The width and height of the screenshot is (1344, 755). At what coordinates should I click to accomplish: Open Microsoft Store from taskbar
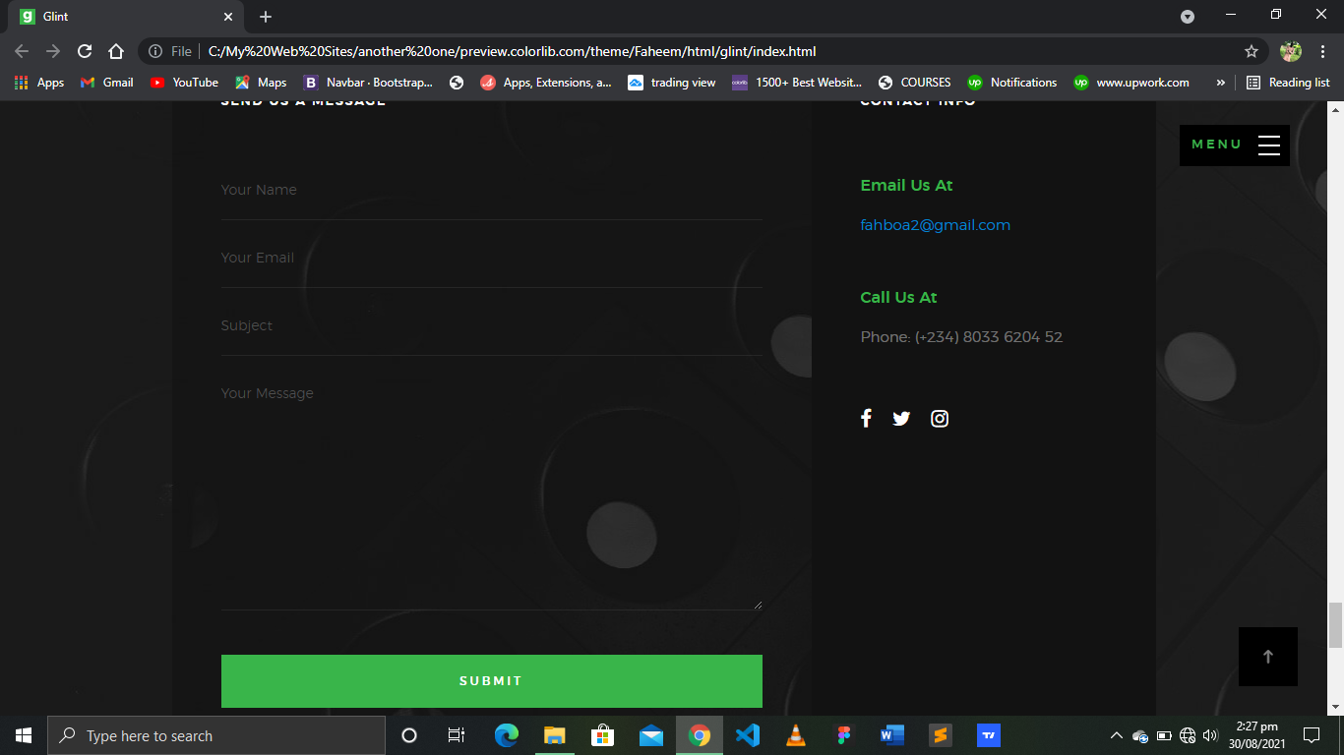(603, 735)
